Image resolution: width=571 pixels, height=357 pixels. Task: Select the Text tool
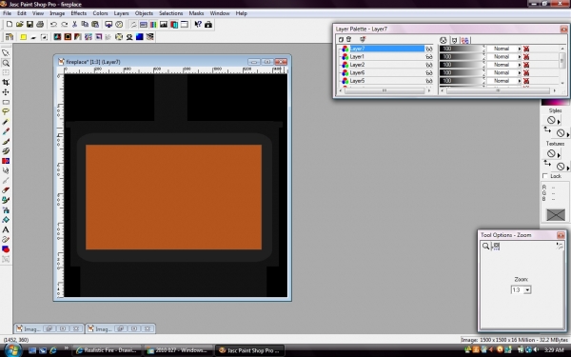click(6, 229)
